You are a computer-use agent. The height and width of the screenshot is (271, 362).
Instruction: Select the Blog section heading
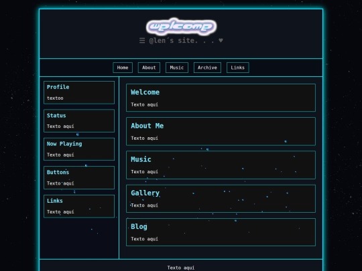(x=139, y=227)
